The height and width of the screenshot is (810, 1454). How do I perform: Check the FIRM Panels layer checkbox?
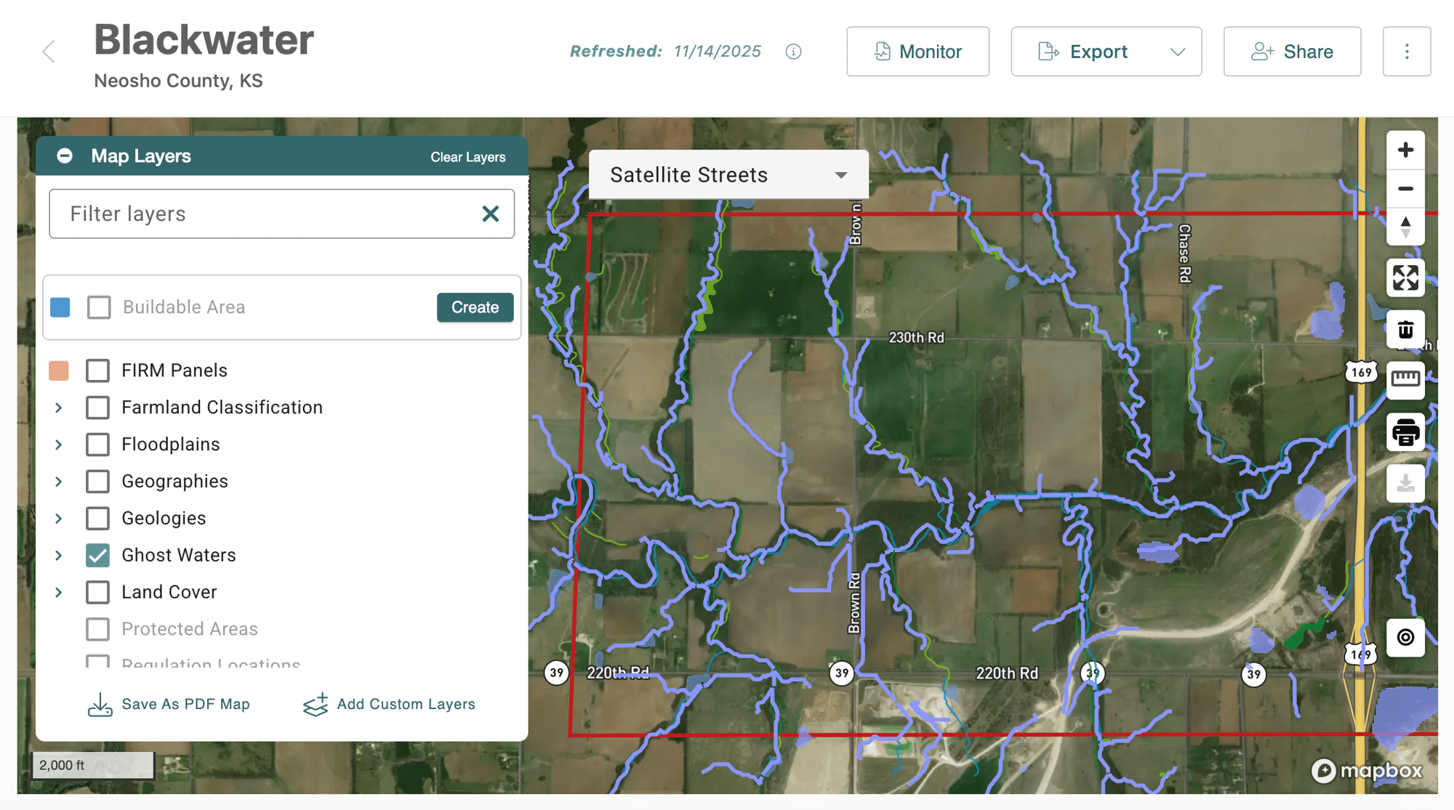[98, 370]
